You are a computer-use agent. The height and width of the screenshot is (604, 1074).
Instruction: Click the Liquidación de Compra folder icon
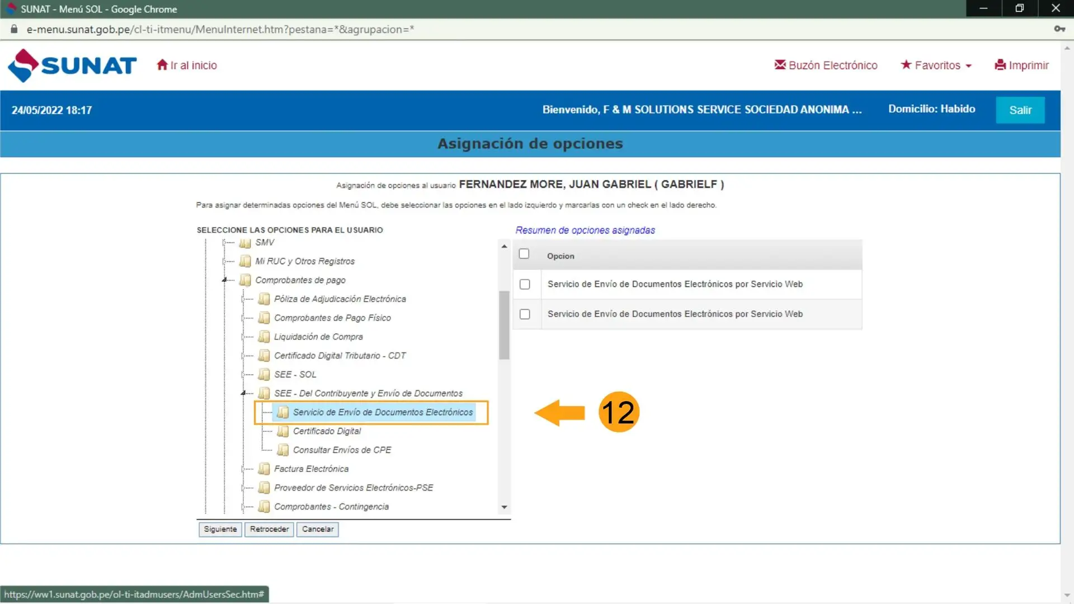[264, 337]
